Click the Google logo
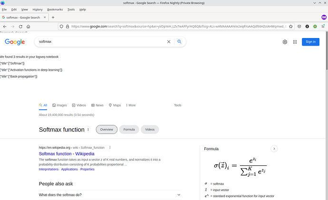Viewport: 328px width, 200px height. coord(15,42)
